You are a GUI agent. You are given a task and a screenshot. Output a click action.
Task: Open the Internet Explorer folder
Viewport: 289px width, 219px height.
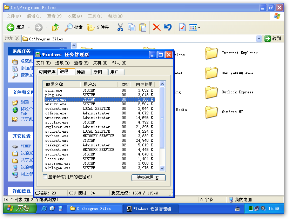click(x=211, y=53)
